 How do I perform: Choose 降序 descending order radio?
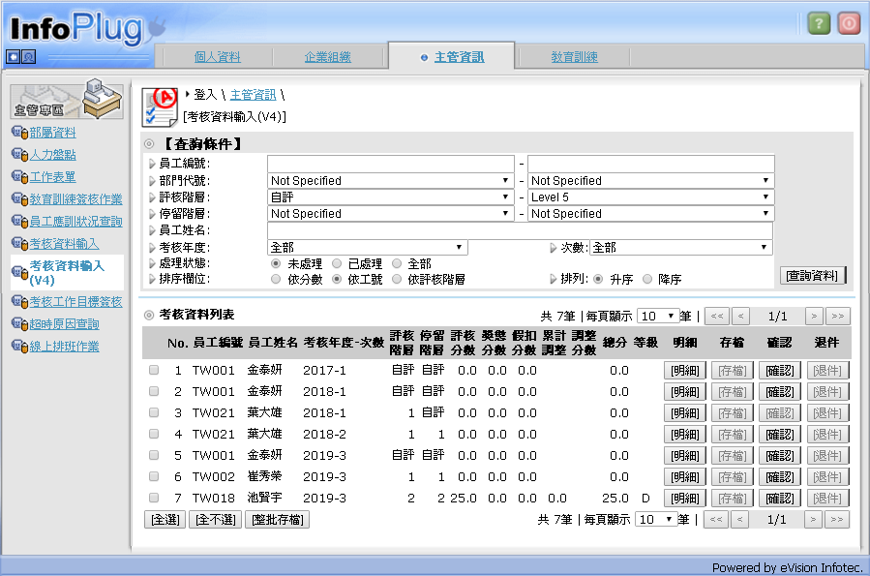click(x=647, y=279)
